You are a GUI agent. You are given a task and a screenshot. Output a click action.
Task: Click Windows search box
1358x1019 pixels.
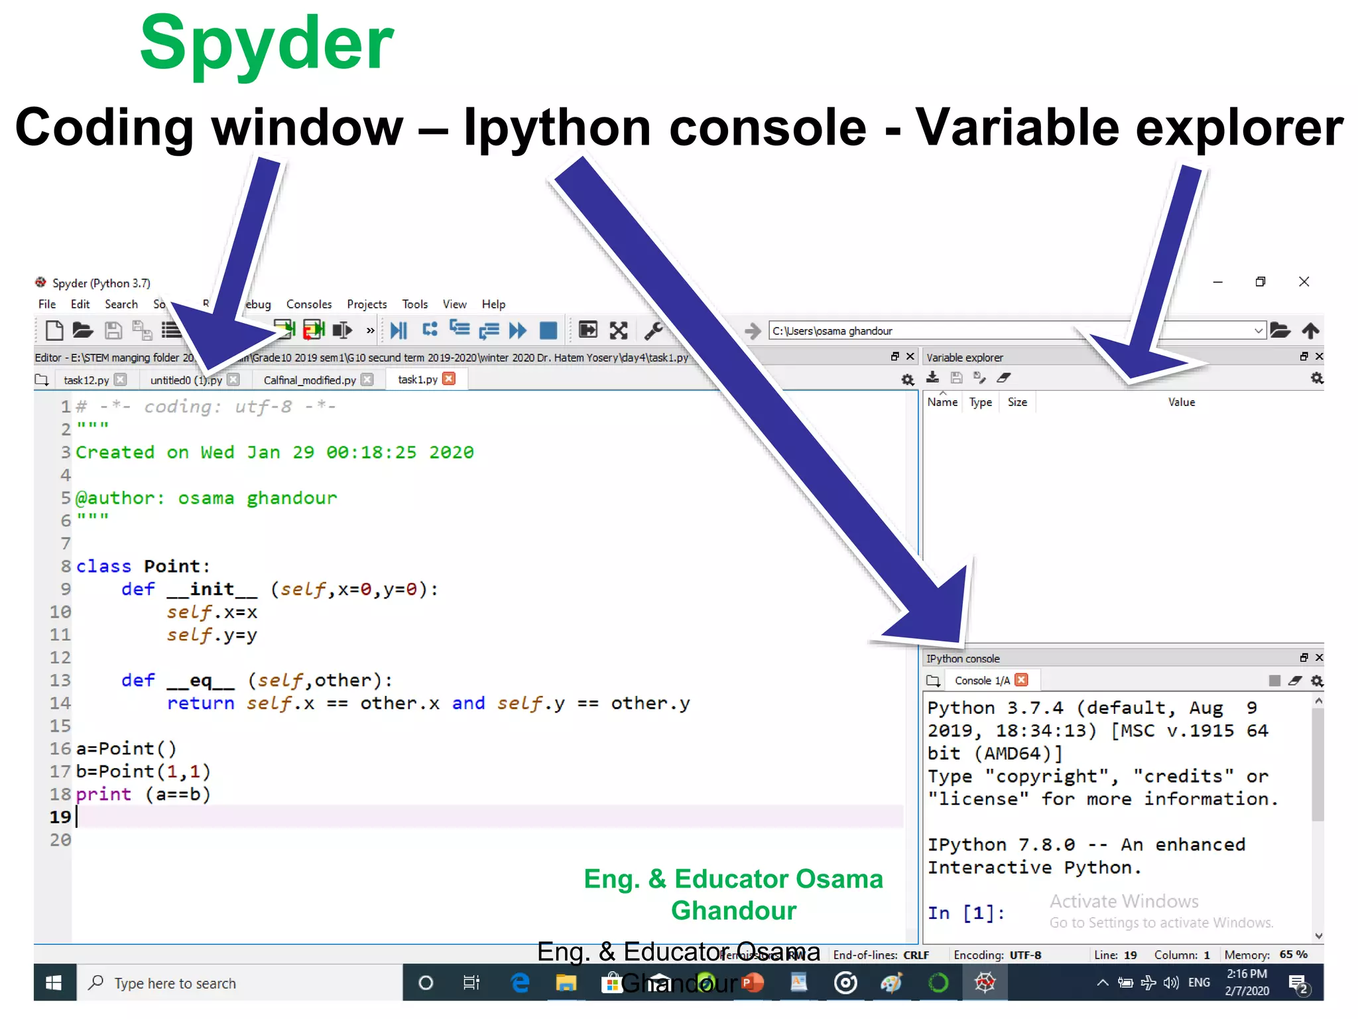pos(240,983)
